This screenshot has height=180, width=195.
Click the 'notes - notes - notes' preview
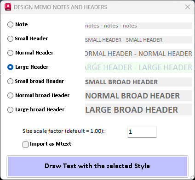(138, 26)
